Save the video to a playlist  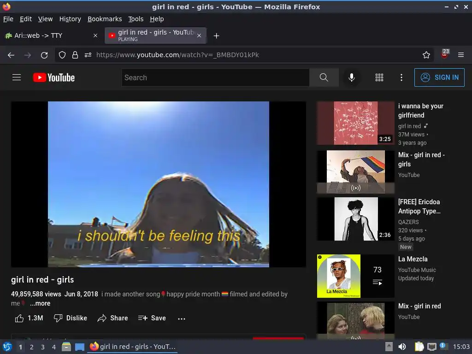[x=152, y=318]
